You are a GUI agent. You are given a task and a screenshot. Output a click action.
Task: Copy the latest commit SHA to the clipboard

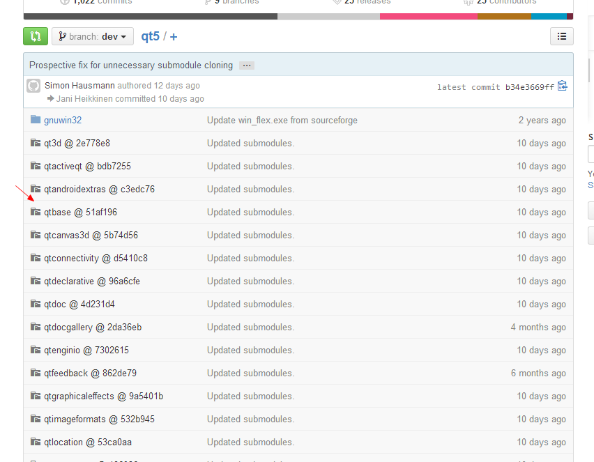pos(563,86)
